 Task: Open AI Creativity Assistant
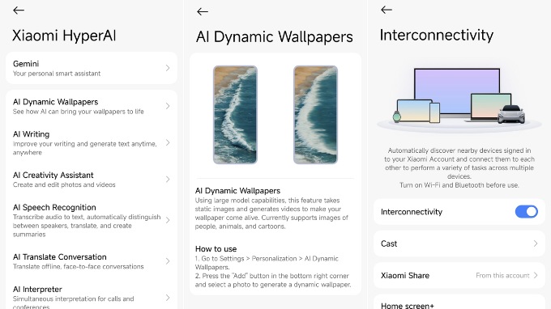point(92,180)
